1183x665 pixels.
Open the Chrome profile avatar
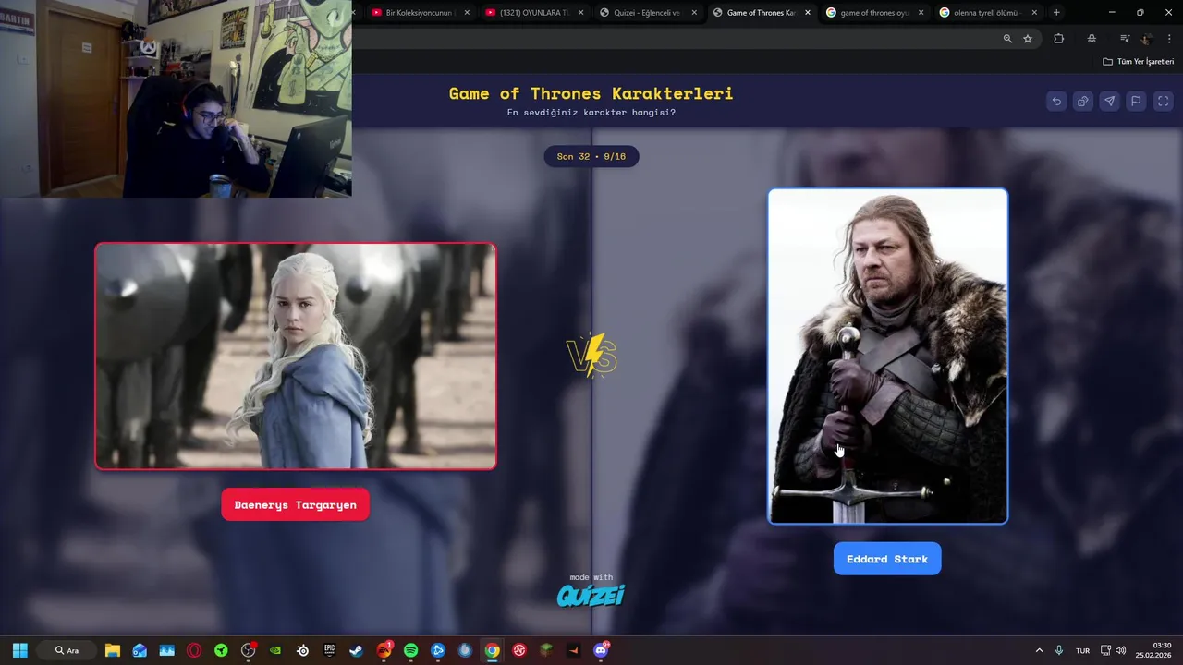(1147, 39)
